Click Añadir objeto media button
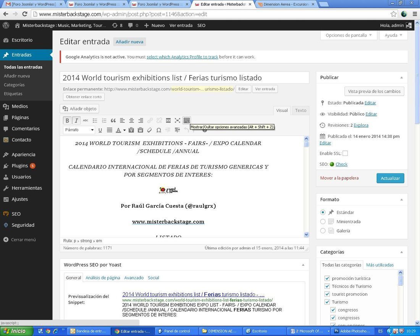Screen dimensions: 420x336 pos(79,109)
